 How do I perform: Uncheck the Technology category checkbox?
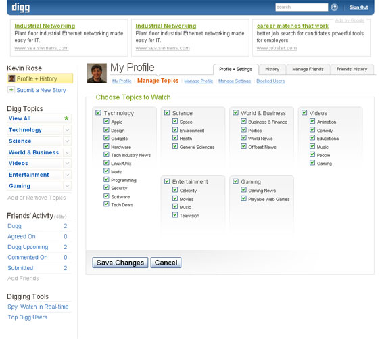point(98,112)
